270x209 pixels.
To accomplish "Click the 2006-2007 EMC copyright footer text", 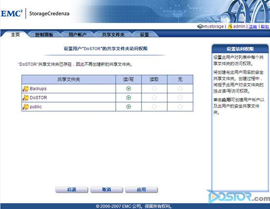I will tap(134, 206).
